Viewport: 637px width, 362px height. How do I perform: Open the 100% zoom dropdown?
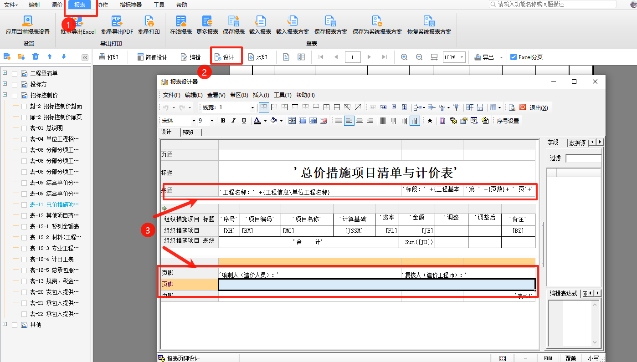coord(462,57)
